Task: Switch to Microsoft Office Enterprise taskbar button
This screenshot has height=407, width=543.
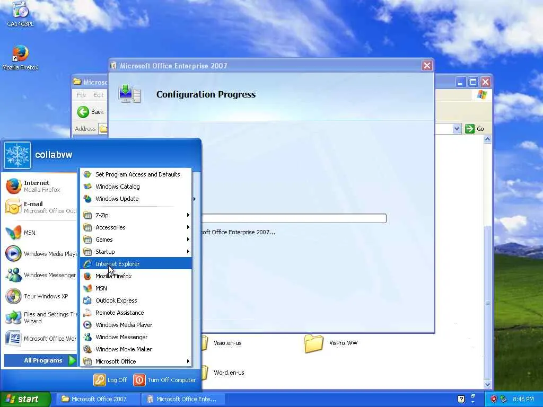Action: [x=183, y=399]
